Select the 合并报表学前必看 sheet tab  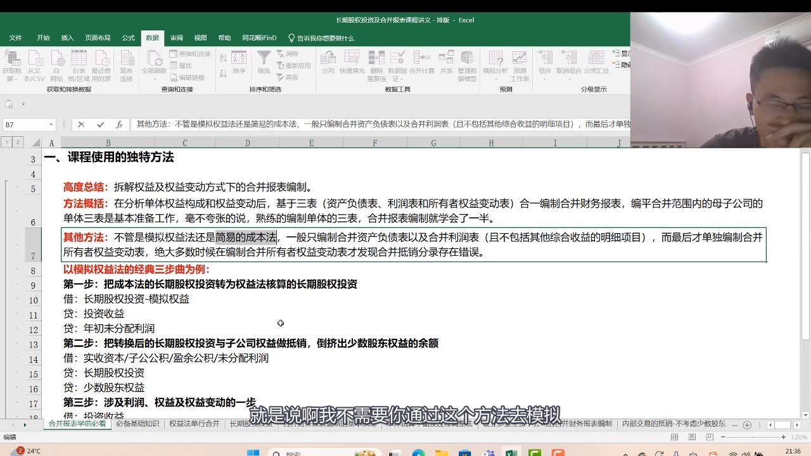point(77,424)
